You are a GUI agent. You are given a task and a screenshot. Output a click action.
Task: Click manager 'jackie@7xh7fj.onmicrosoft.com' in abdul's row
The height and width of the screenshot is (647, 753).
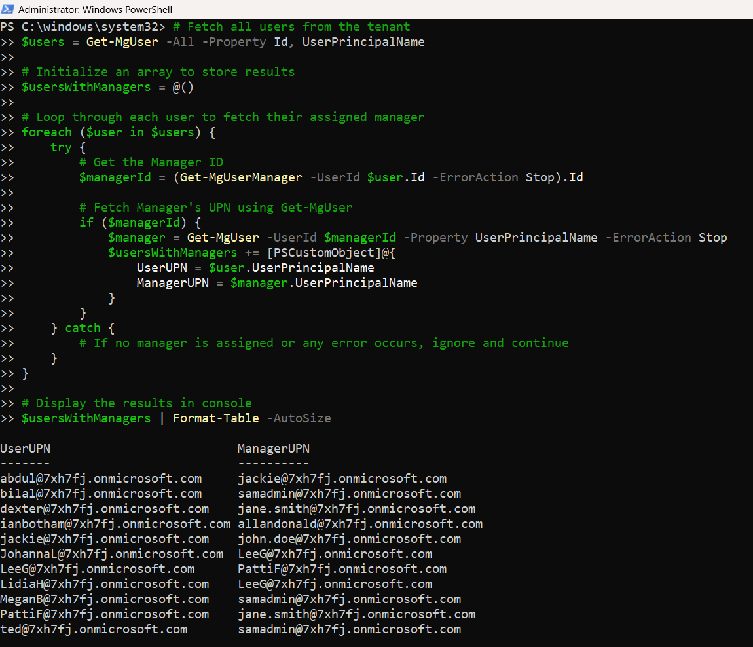[342, 479]
